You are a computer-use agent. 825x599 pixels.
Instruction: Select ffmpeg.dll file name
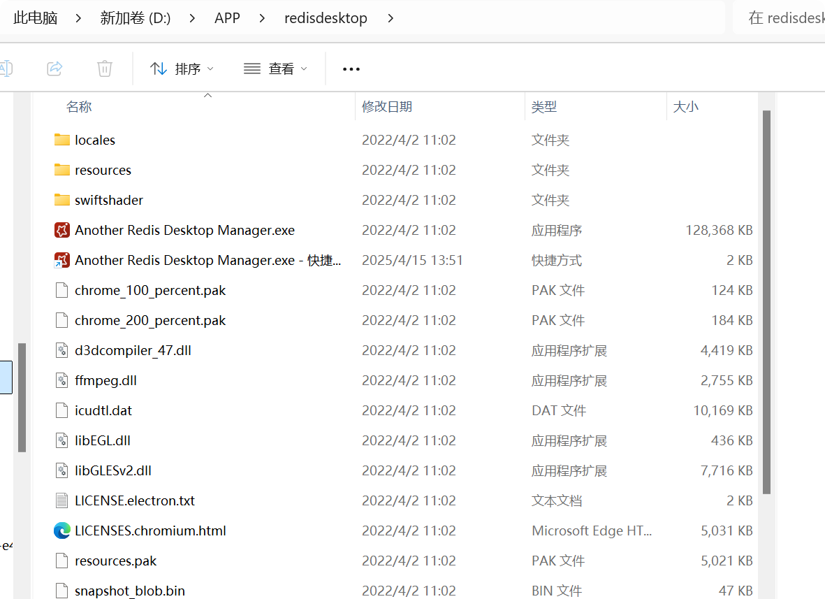[x=105, y=380]
